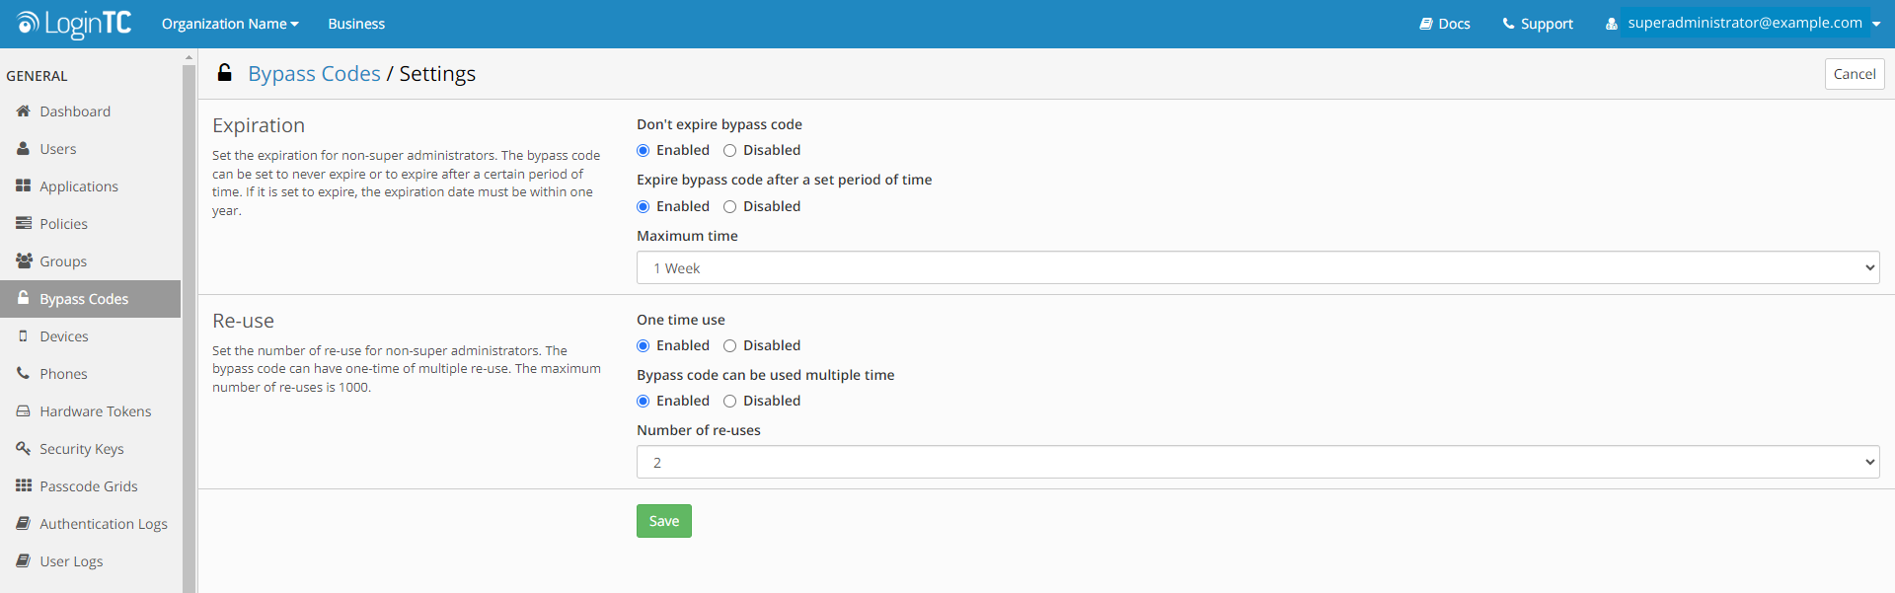The height and width of the screenshot is (593, 1895).
Task: Click the Authentication Logs book icon
Action: coord(23,524)
